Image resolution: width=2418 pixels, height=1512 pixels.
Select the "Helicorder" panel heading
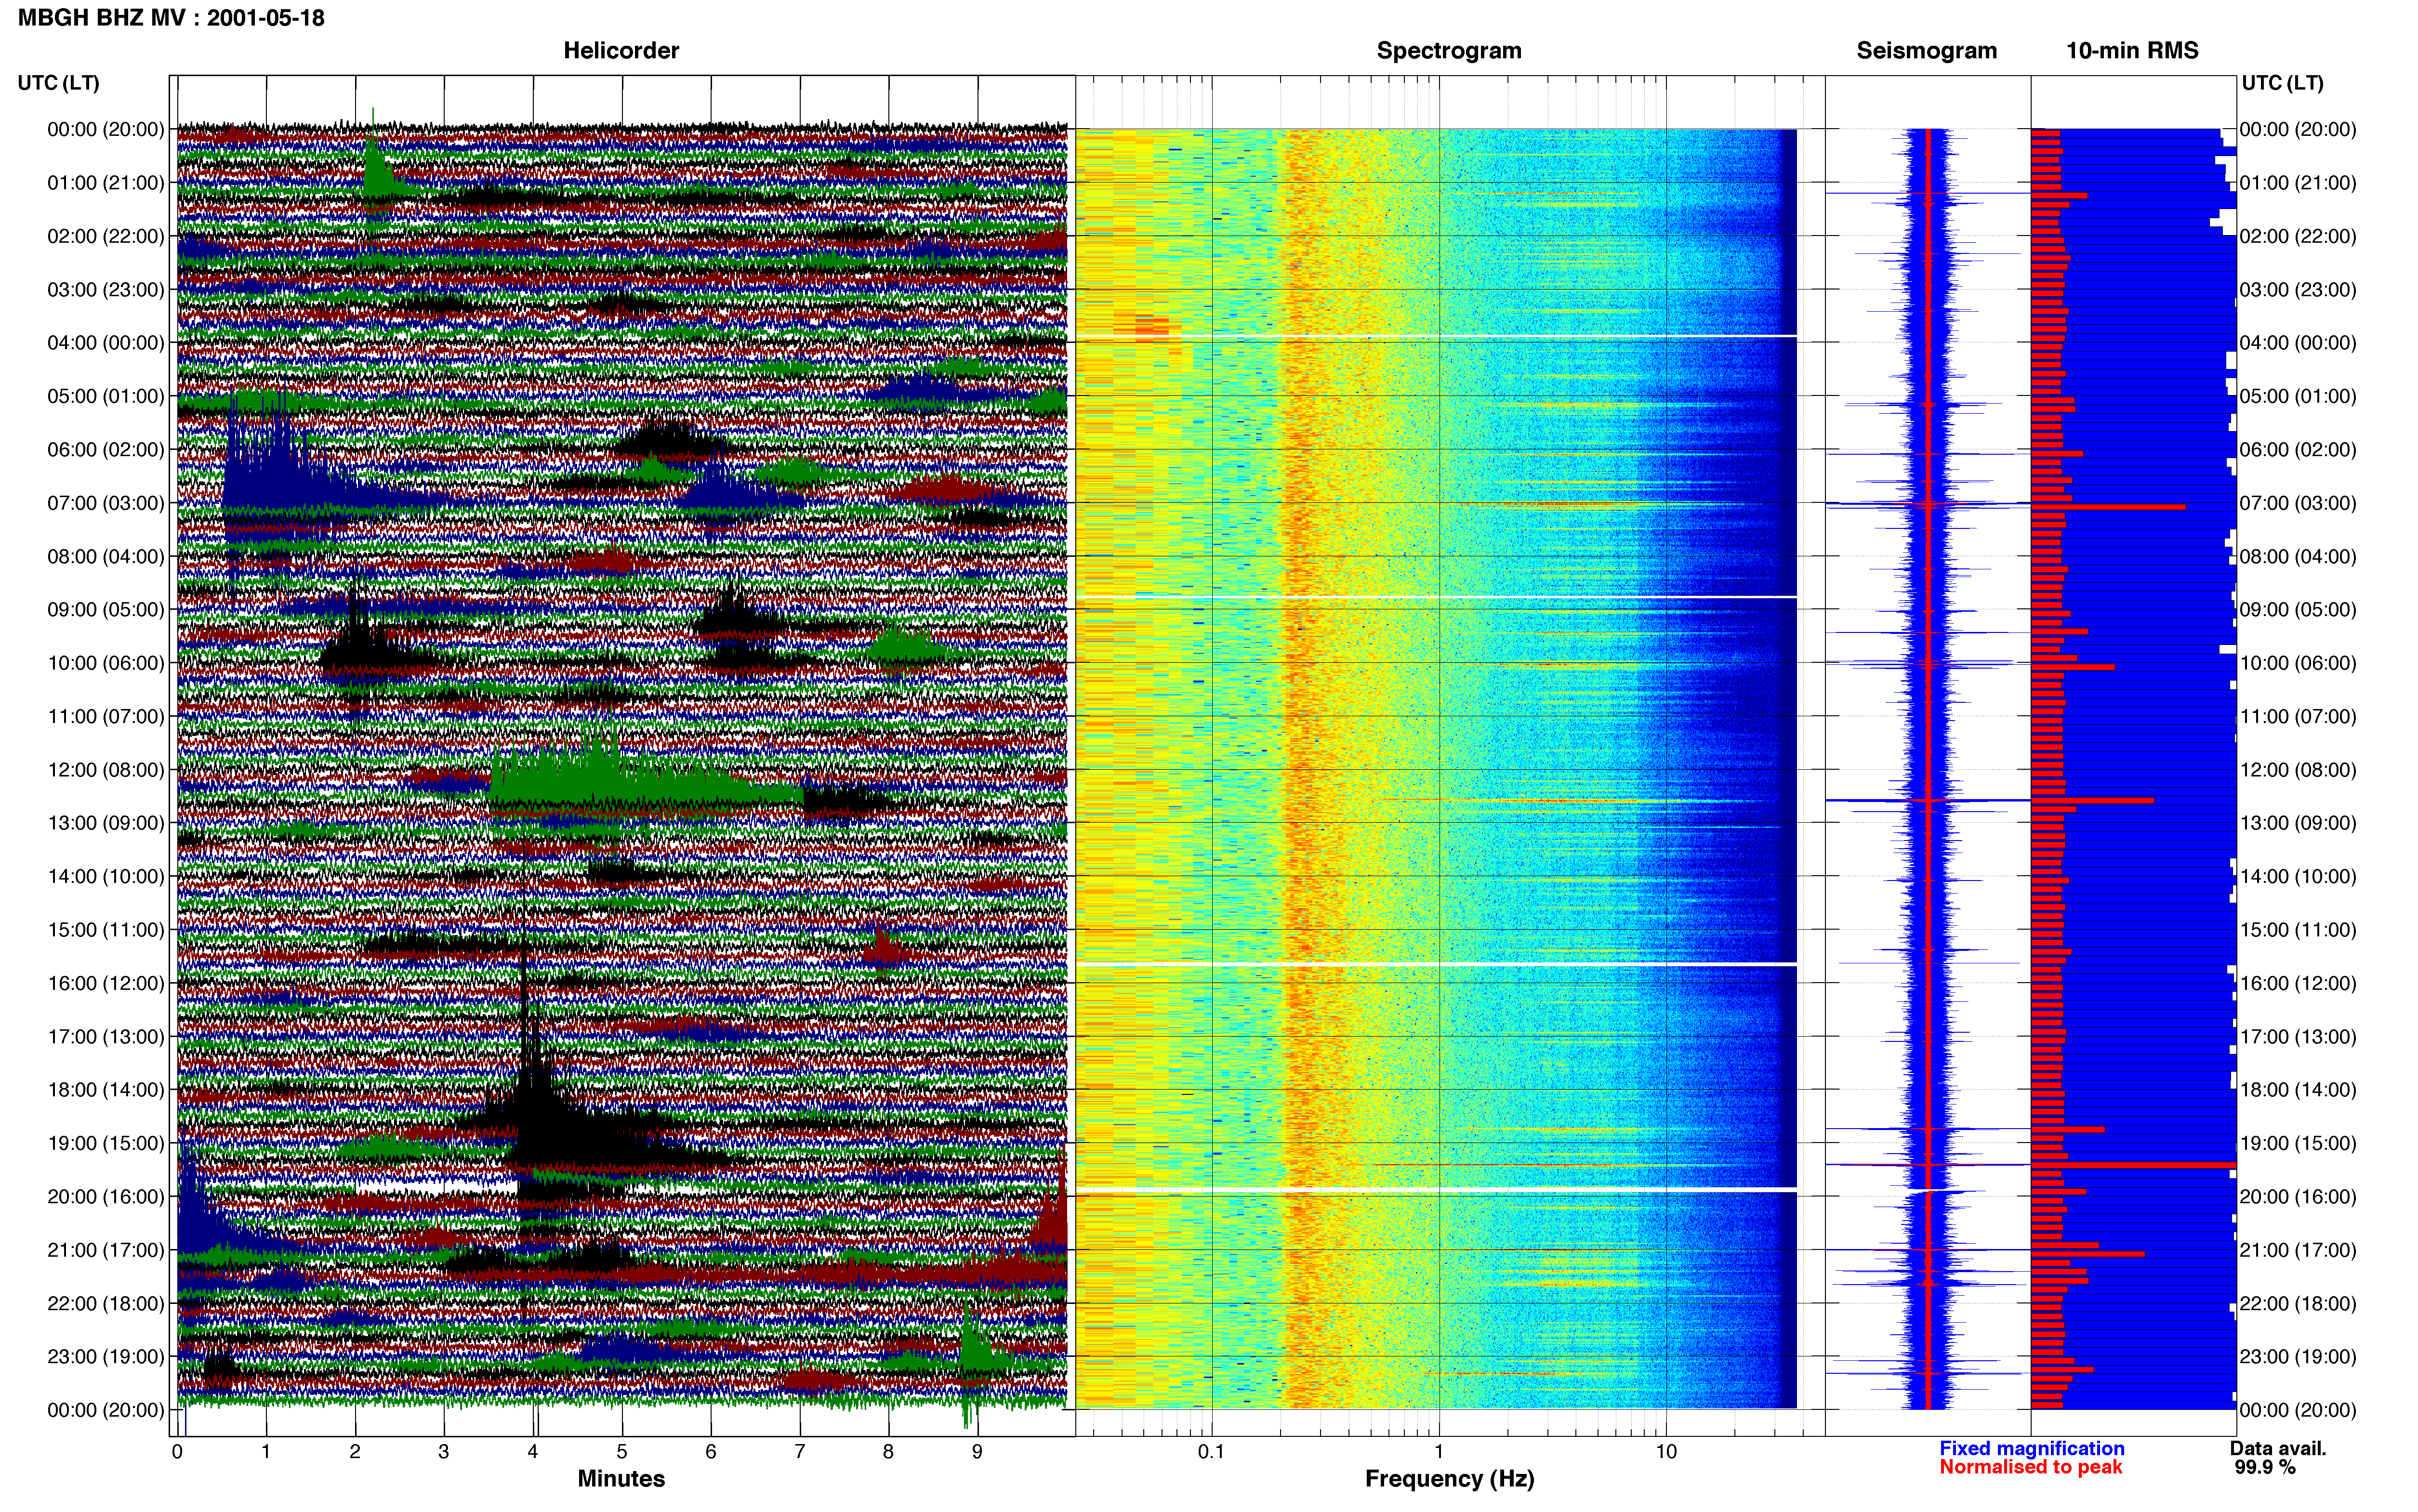tap(621, 51)
